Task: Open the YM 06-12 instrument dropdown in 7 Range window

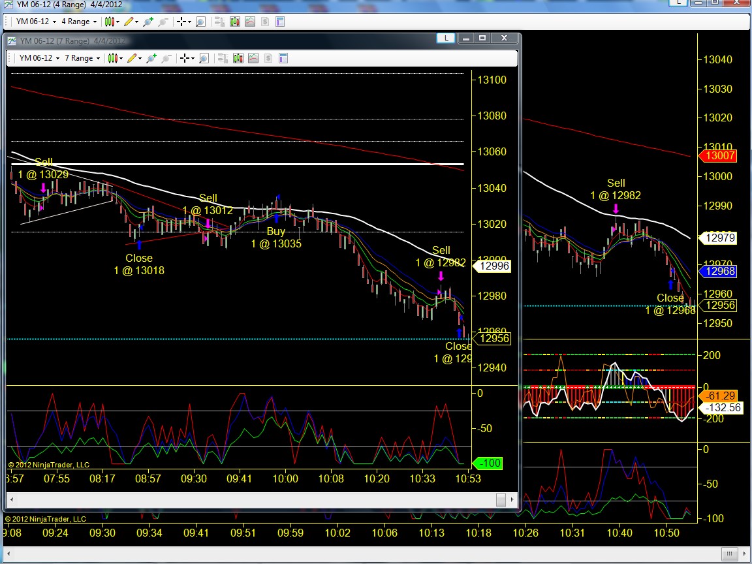Action: pos(39,58)
